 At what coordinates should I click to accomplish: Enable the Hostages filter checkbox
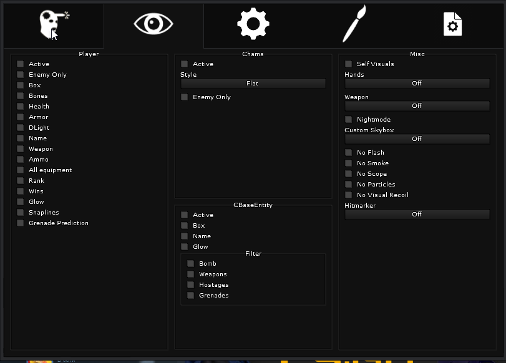pos(191,285)
